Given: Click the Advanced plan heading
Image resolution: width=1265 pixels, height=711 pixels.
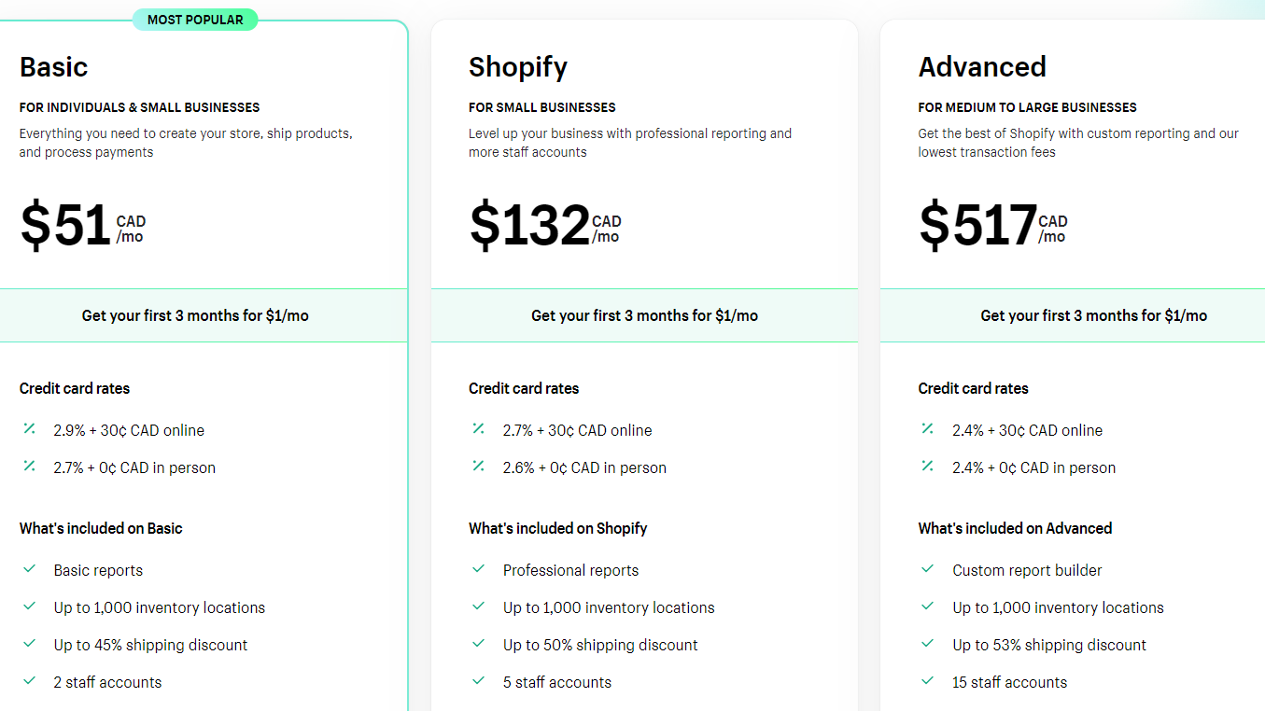Looking at the screenshot, I should (x=982, y=67).
